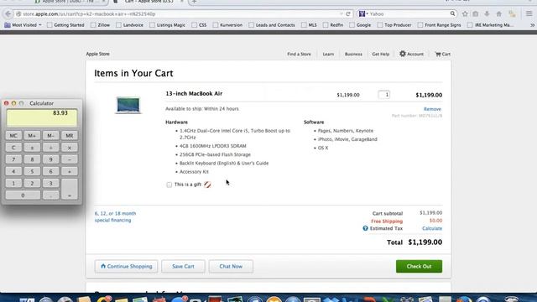This screenshot has width=537, height=302.
Task: Click the Calculator display showing 83.93
Action: point(42,117)
